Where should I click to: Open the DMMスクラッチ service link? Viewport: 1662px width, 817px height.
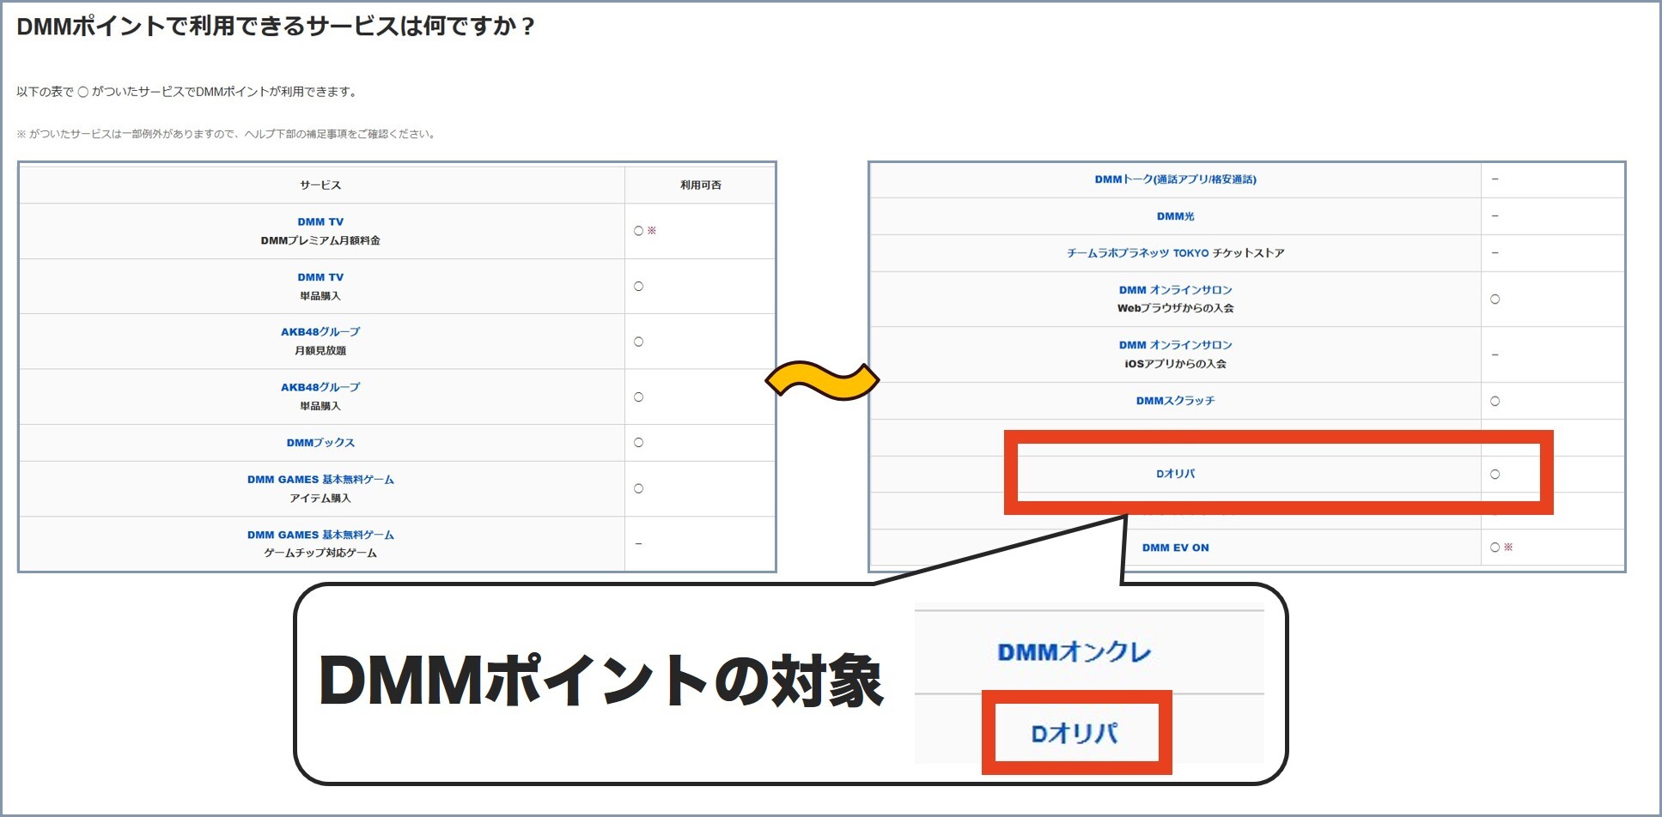1174,400
